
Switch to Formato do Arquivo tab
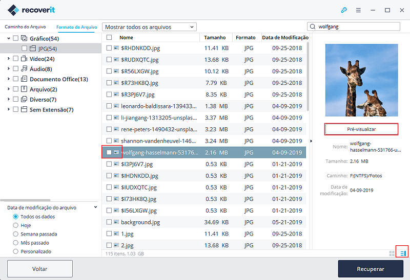pos(76,27)
